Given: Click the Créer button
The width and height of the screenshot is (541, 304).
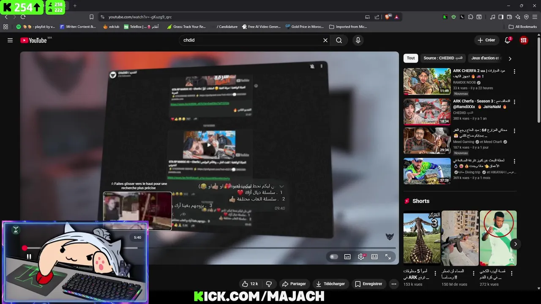Looking at the screenshot, I should [x=486, y=40].
